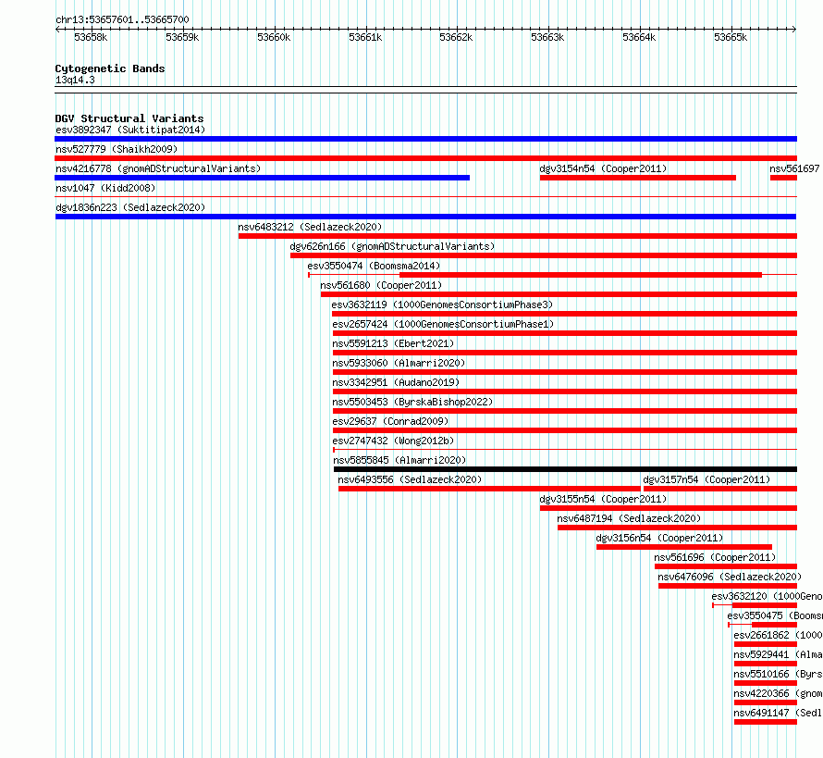Select the nsv561680 (Cooper2011) variant label
Image resolution: width=823 pixels, height=758 pixels.
(381, 285)
